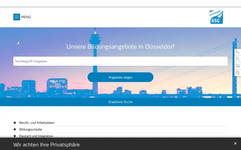This screenshot has width=241, height=150.
Task: Open the hamburger MENÜ icon
Action: (x=16, y=17)
